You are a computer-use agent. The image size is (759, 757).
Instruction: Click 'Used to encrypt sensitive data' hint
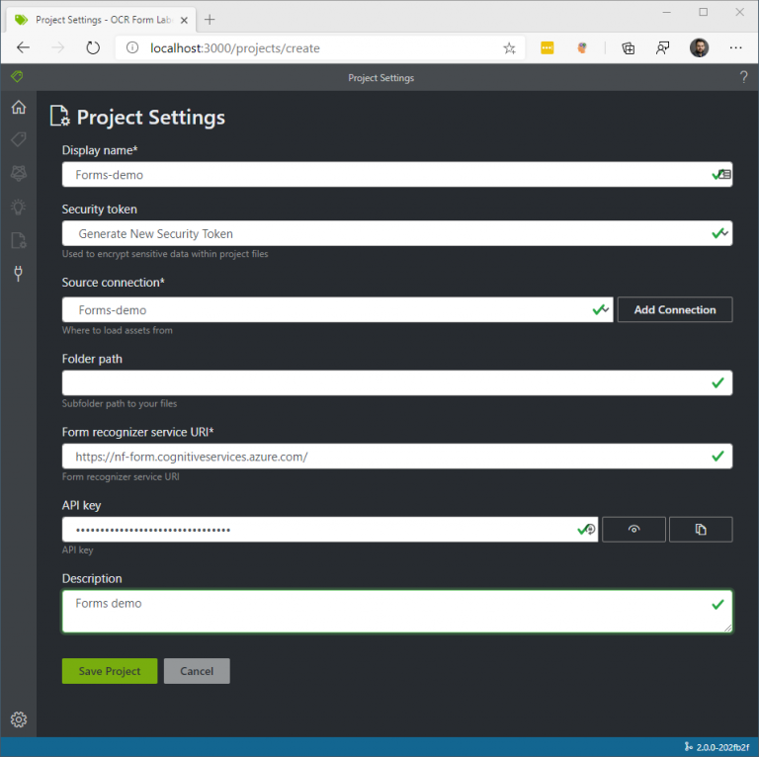[x=165, y=254]
